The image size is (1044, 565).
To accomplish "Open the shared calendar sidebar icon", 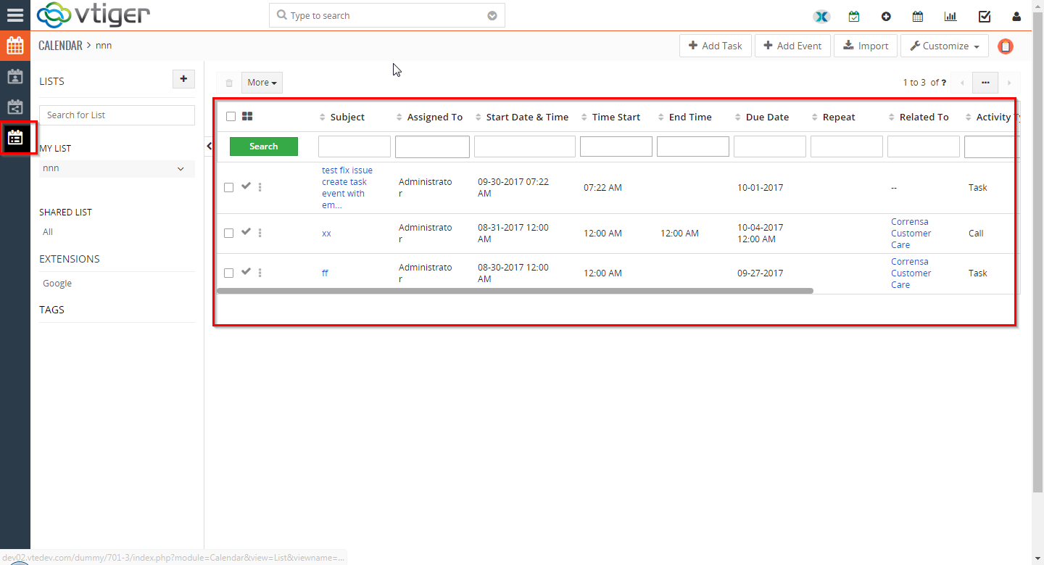I will (15, 107).
